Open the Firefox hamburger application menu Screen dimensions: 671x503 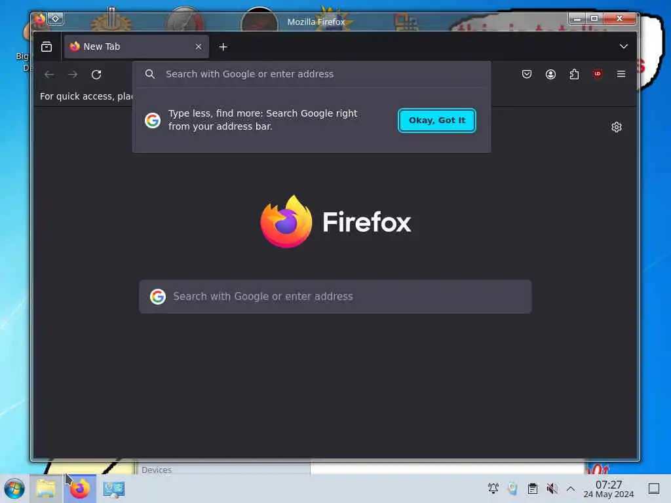[x=621, y=74]
